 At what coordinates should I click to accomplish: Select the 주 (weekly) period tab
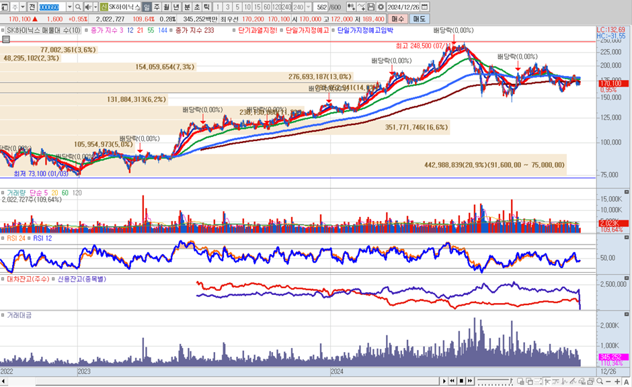[157, 7]
